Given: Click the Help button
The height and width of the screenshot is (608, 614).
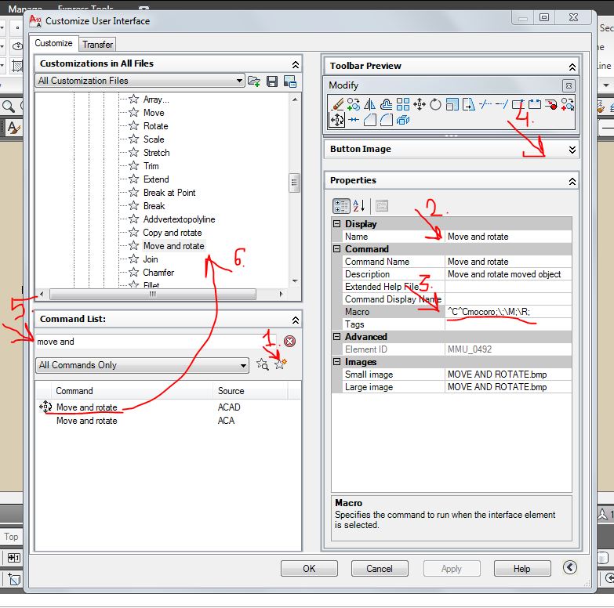Looking at the screenshot, I should click(522, 569).
